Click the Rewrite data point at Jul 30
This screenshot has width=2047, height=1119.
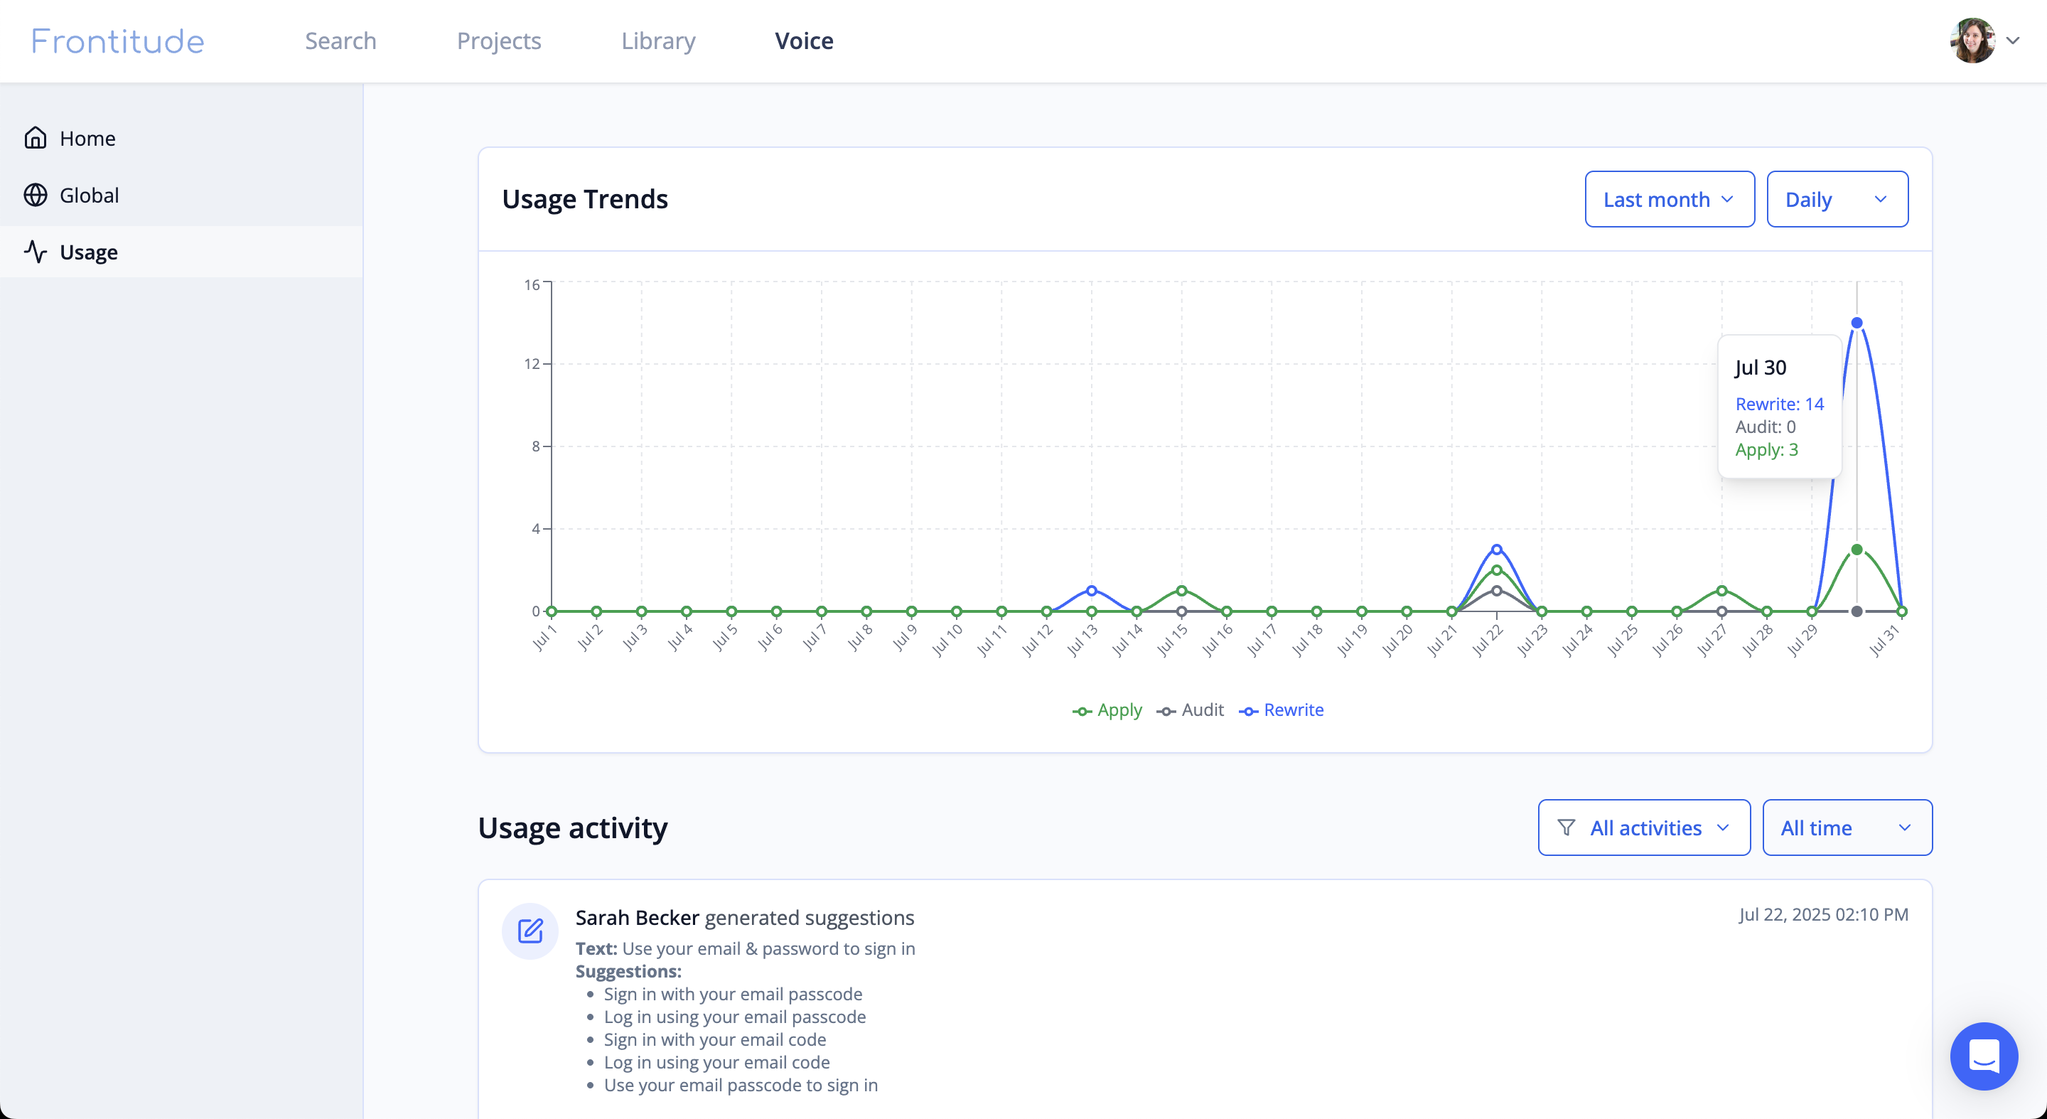click(x=1857, y=323)
